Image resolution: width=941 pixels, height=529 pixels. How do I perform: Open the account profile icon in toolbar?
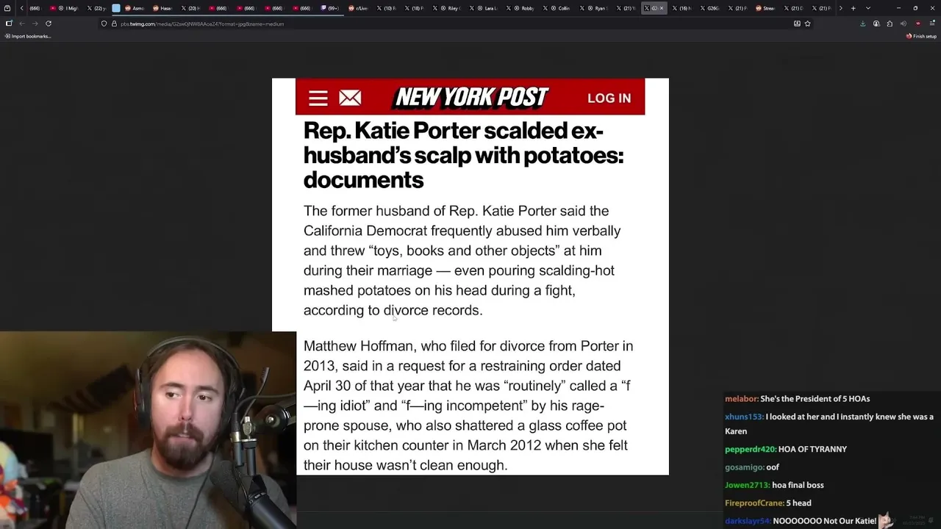(876, 24)
